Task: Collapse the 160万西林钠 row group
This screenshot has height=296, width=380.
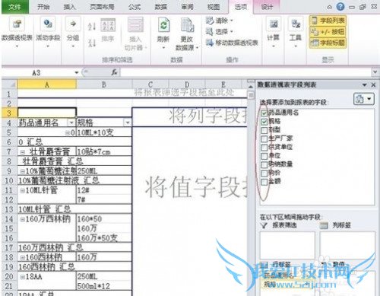Action: point(22,219)
